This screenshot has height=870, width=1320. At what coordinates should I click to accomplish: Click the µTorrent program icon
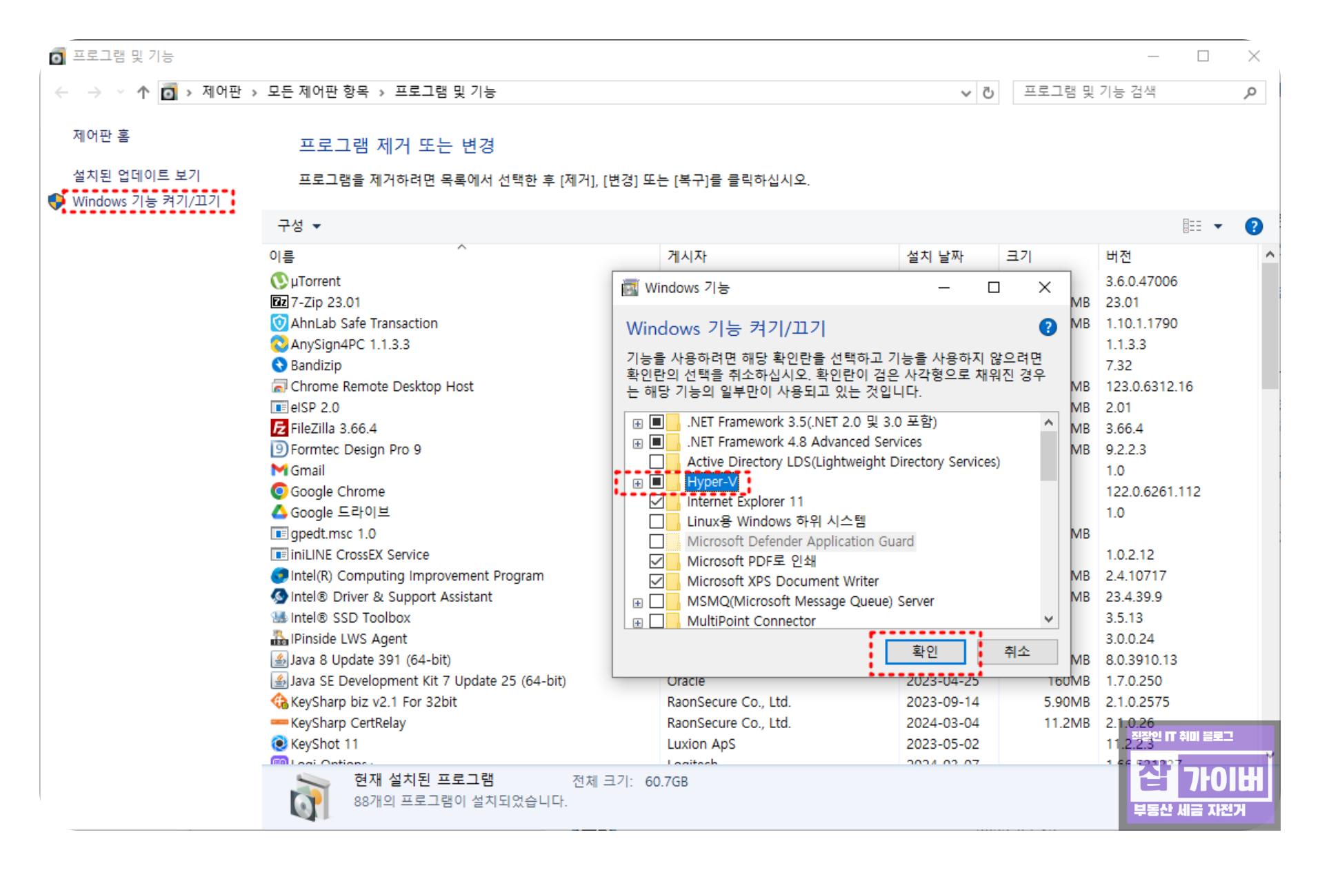tap(279, 281)
